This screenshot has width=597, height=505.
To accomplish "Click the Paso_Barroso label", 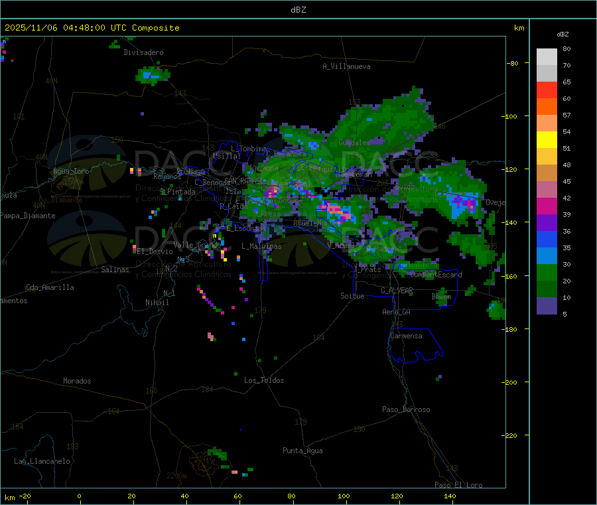I will (x=406, y=409).
